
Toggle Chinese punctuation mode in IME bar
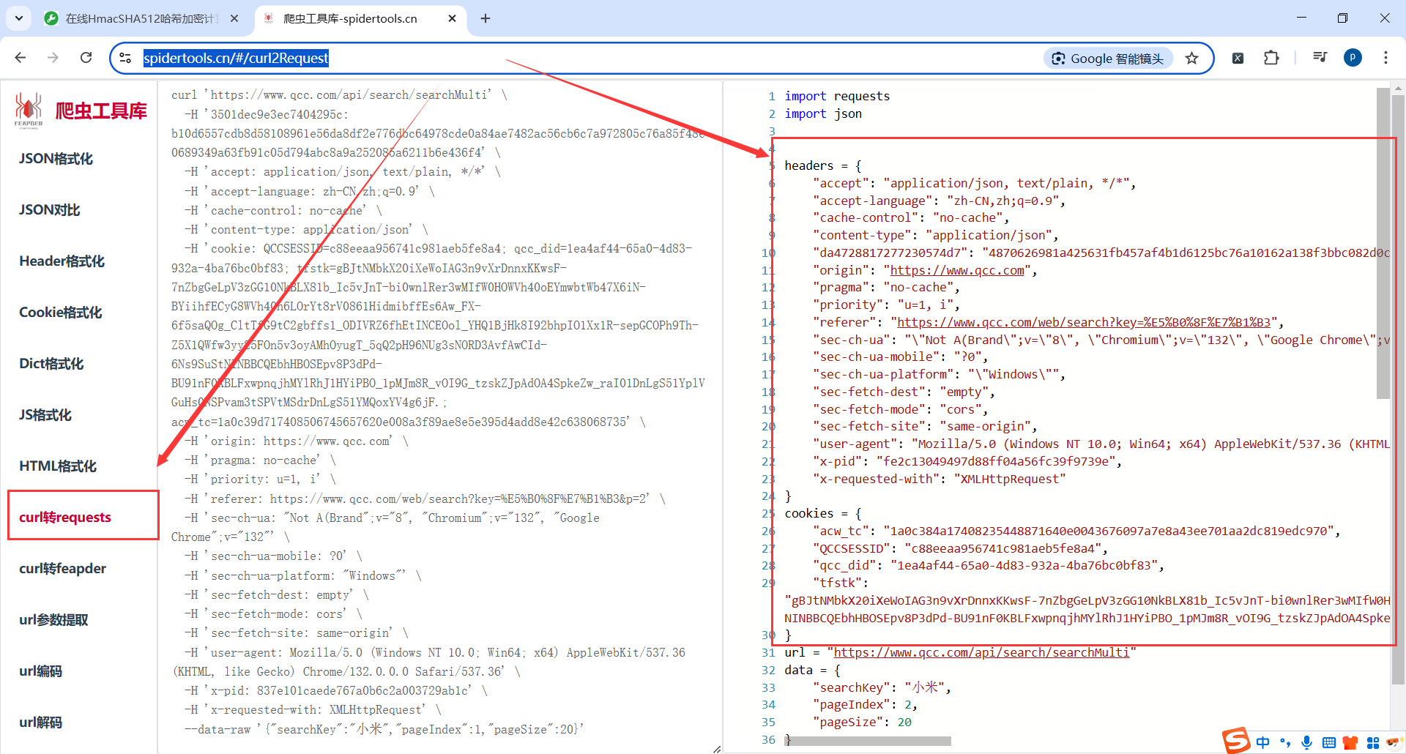1285,743
